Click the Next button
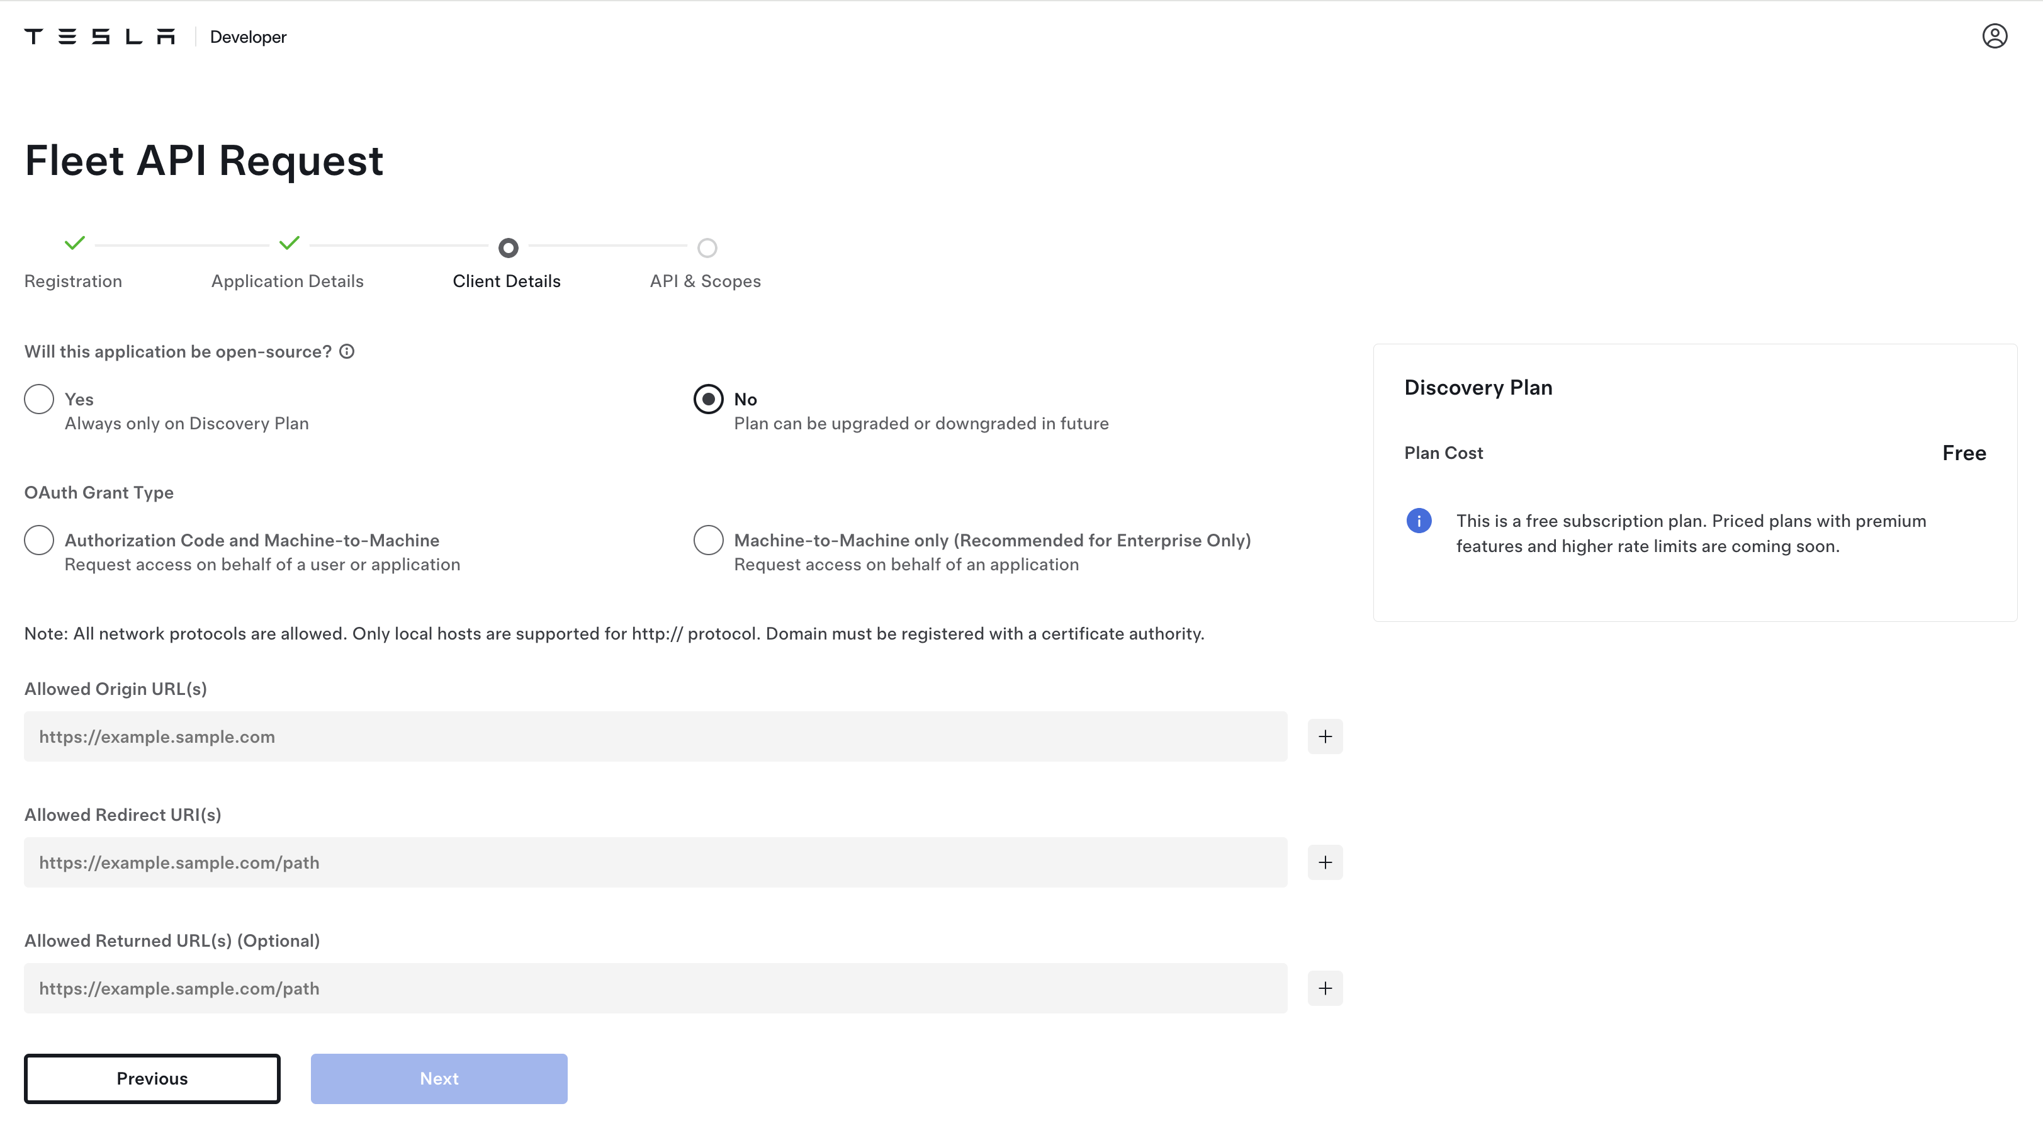The image size is (2043, 1128). pyautogui.click(x=439, y=1078)
